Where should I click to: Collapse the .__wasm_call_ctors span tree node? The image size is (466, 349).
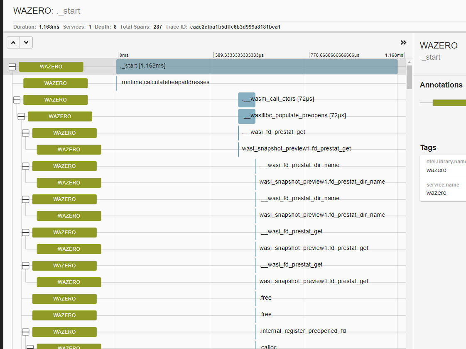tap(17, 100)
